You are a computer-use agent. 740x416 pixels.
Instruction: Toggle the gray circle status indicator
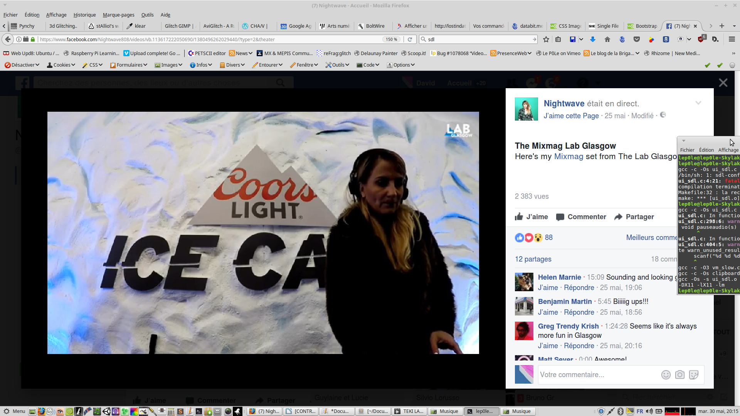(x=732, y=65)
